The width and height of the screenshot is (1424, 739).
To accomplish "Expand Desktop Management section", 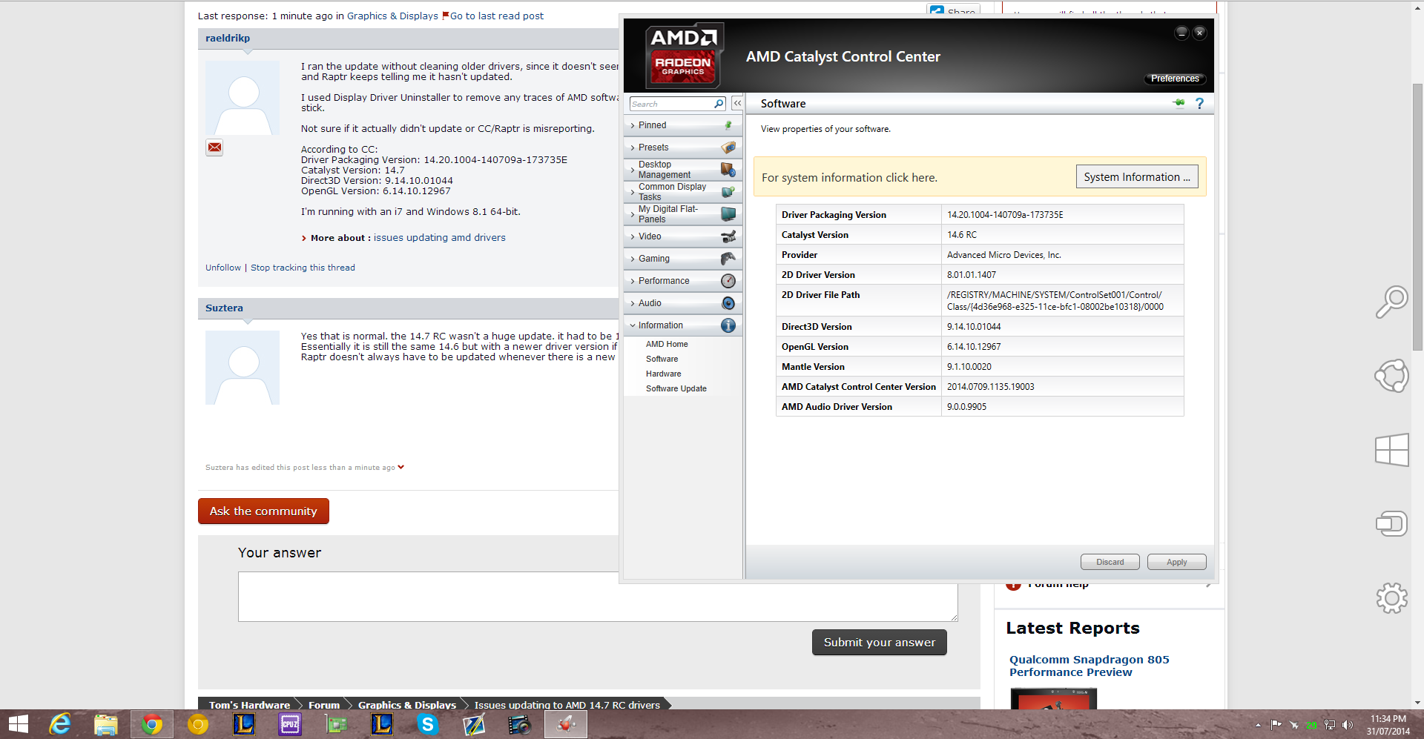I will click(683, 170).
